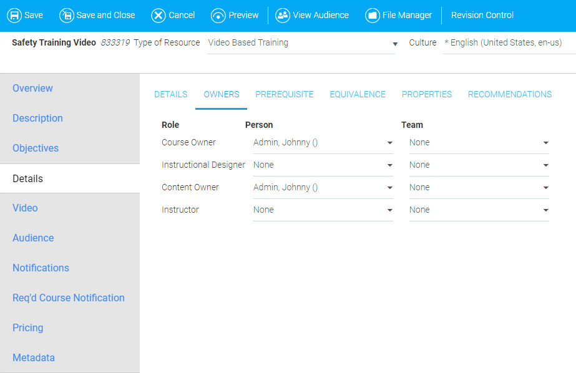The height and width of the screenshot is (373, 576).
Task: Click the Preview eye icon
Action: 218,15
